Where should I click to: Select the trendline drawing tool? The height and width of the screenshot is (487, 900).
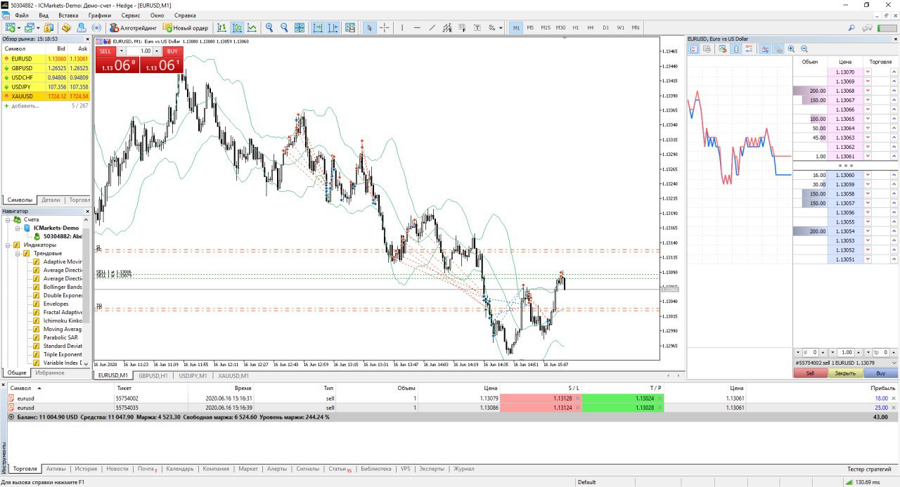(x=432, y=28)
